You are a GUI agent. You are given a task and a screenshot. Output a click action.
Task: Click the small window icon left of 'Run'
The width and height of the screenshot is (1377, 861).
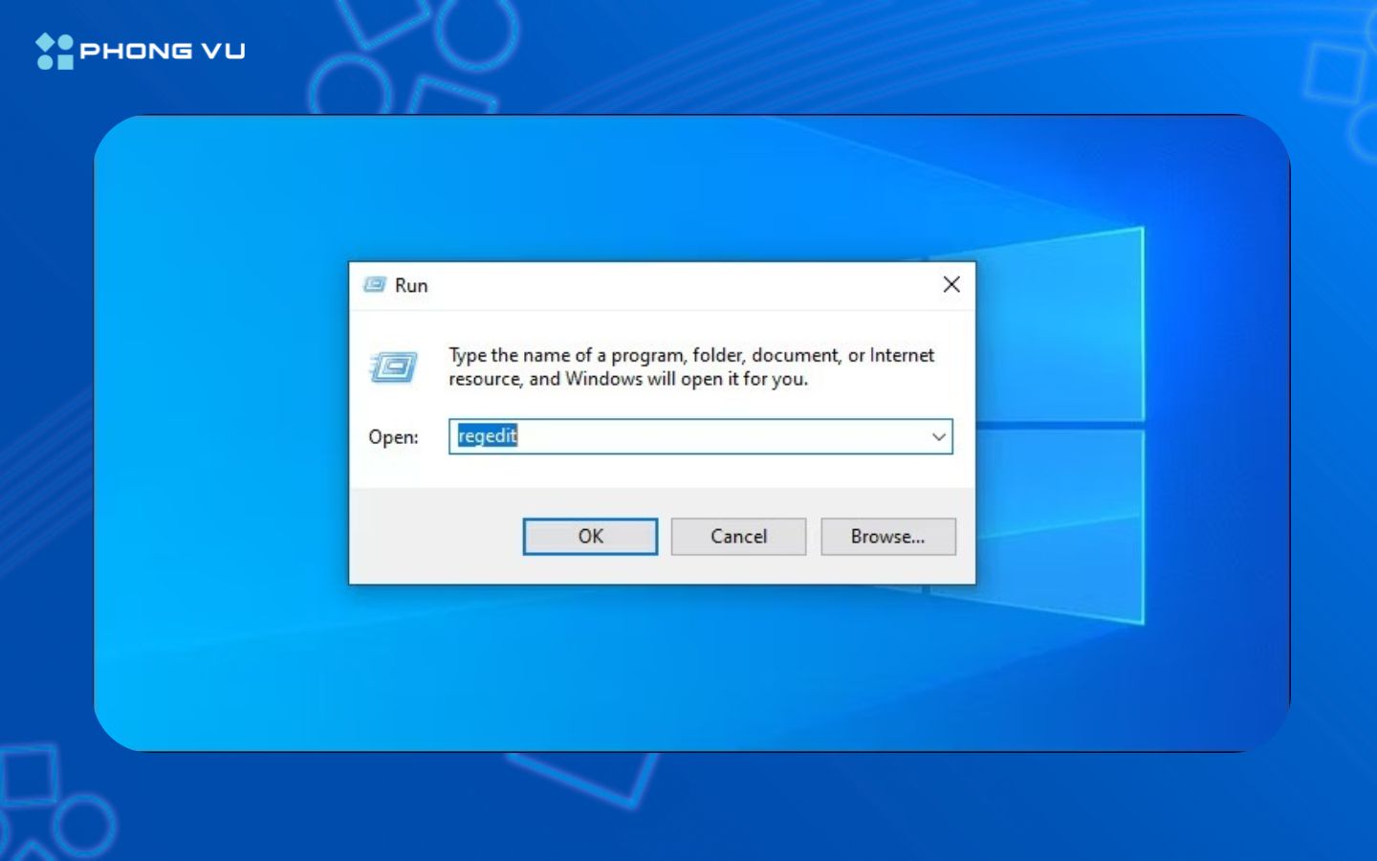375,284
